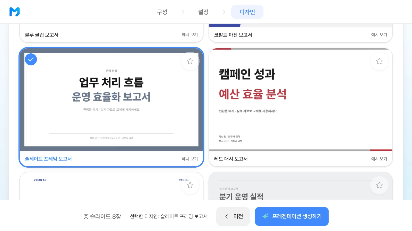This screenshot has height=231, width=412.
Task: Click the 선택한 디자인 status text
Action: coord(169,216)
